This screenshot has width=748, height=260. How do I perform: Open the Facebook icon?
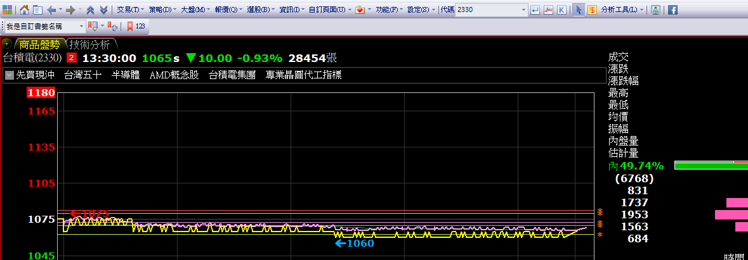coord(672,9)
